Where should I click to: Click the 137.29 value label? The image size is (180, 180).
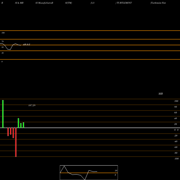pos(32,105)
